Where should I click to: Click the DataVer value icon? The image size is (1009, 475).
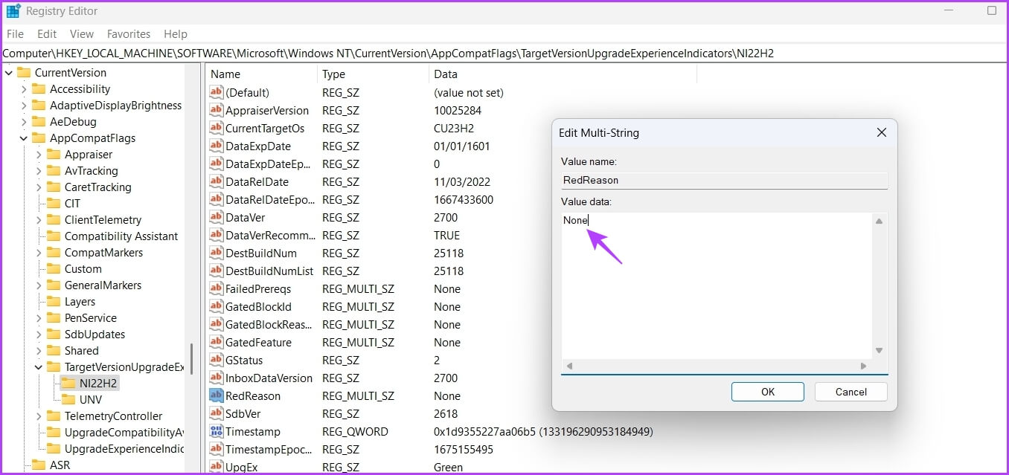216,217
